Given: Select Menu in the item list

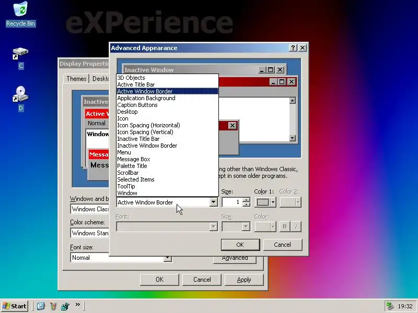Looking at the screenshot, I should (x=167, y=152).
